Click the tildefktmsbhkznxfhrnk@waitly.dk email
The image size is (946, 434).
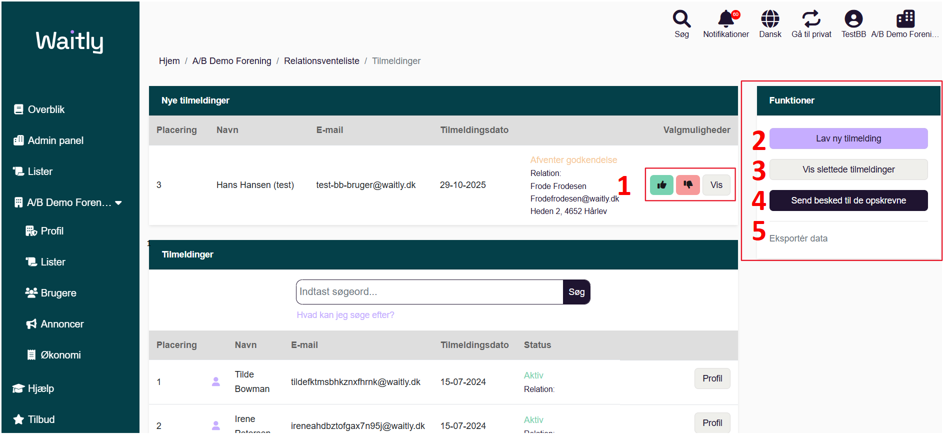tap(355, 382)
